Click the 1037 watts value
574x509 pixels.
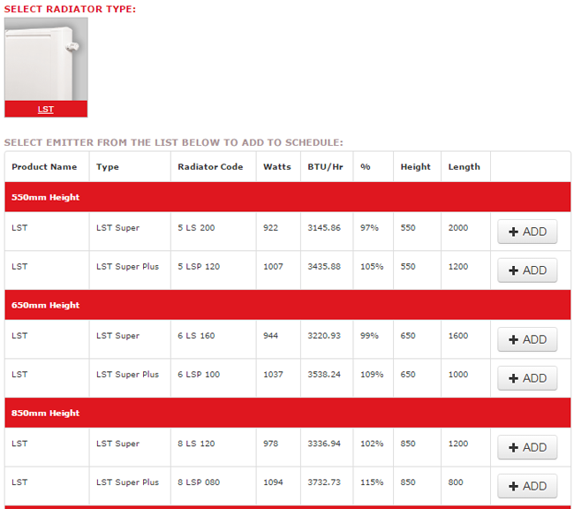pyautogui.click(x=273, y=375)
